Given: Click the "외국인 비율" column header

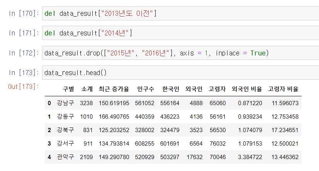Looking at the screenshot, I should tap(246, 89).
